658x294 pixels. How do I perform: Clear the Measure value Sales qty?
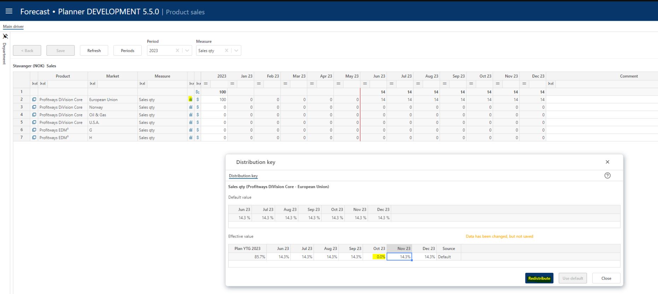(x=227, y=50)
